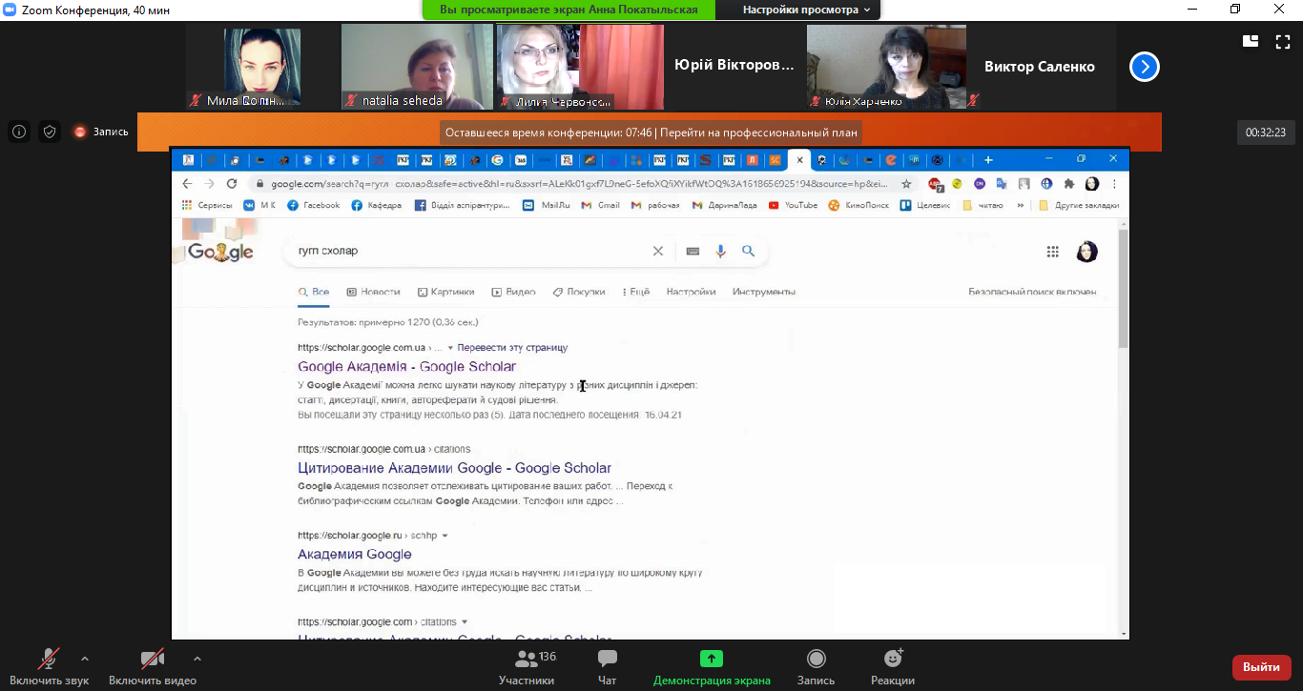
Task: Open Настройки просмотра dropdown
Action: pyautogui.click(x=806, y=10)
